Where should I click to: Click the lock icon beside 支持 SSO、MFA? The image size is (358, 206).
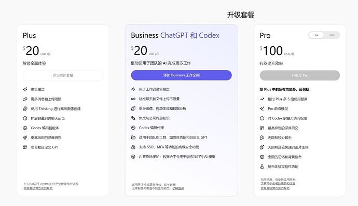tap(133, 147)
